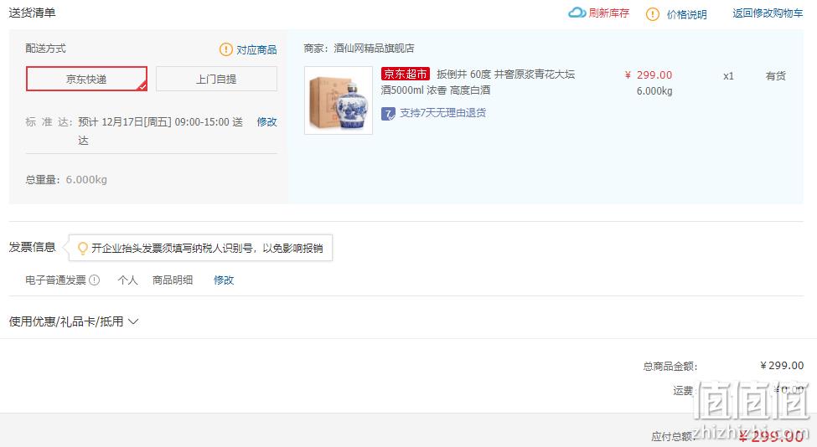The height and width of the screenshot is (447, 817).
Task: Click the 总商品金额 ¥299.00 value
Action: (782, 365)
